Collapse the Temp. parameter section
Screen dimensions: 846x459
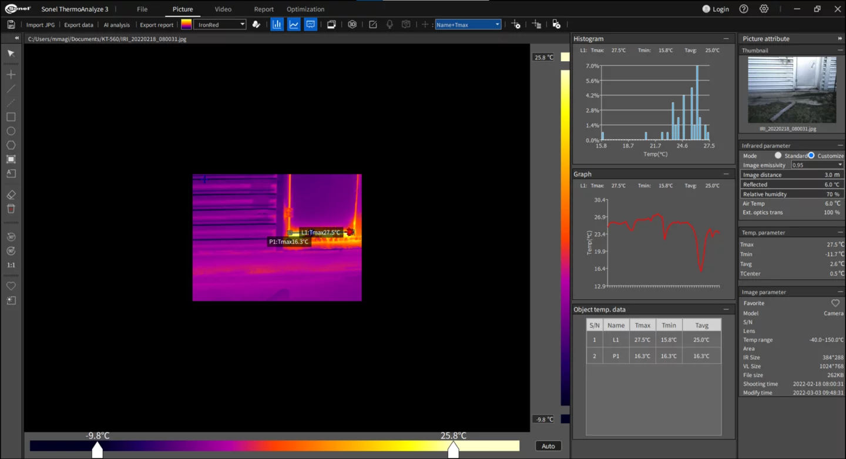pos(840,233)
